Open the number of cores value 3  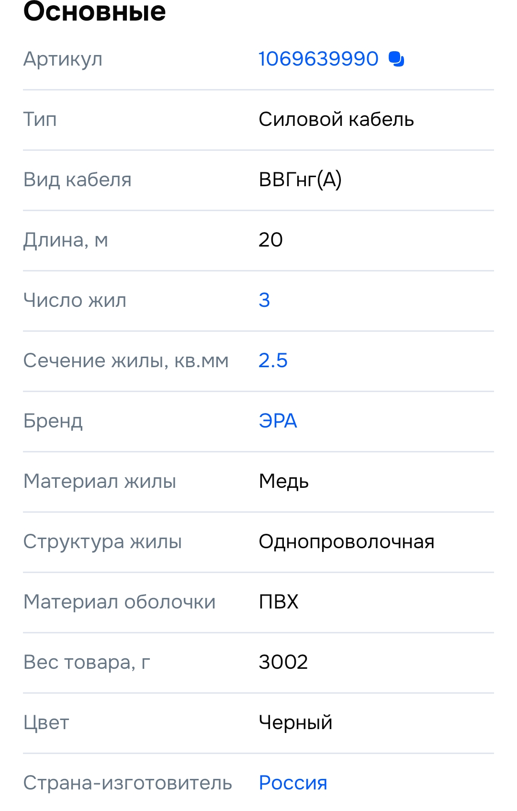(x=264, y=300)
